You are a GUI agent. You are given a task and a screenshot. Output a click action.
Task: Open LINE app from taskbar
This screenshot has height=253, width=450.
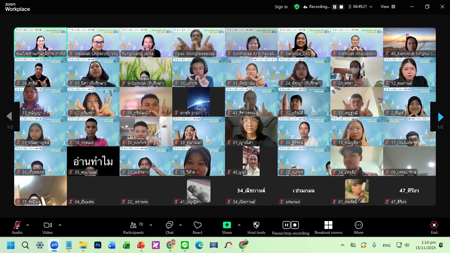pos(185,245)
